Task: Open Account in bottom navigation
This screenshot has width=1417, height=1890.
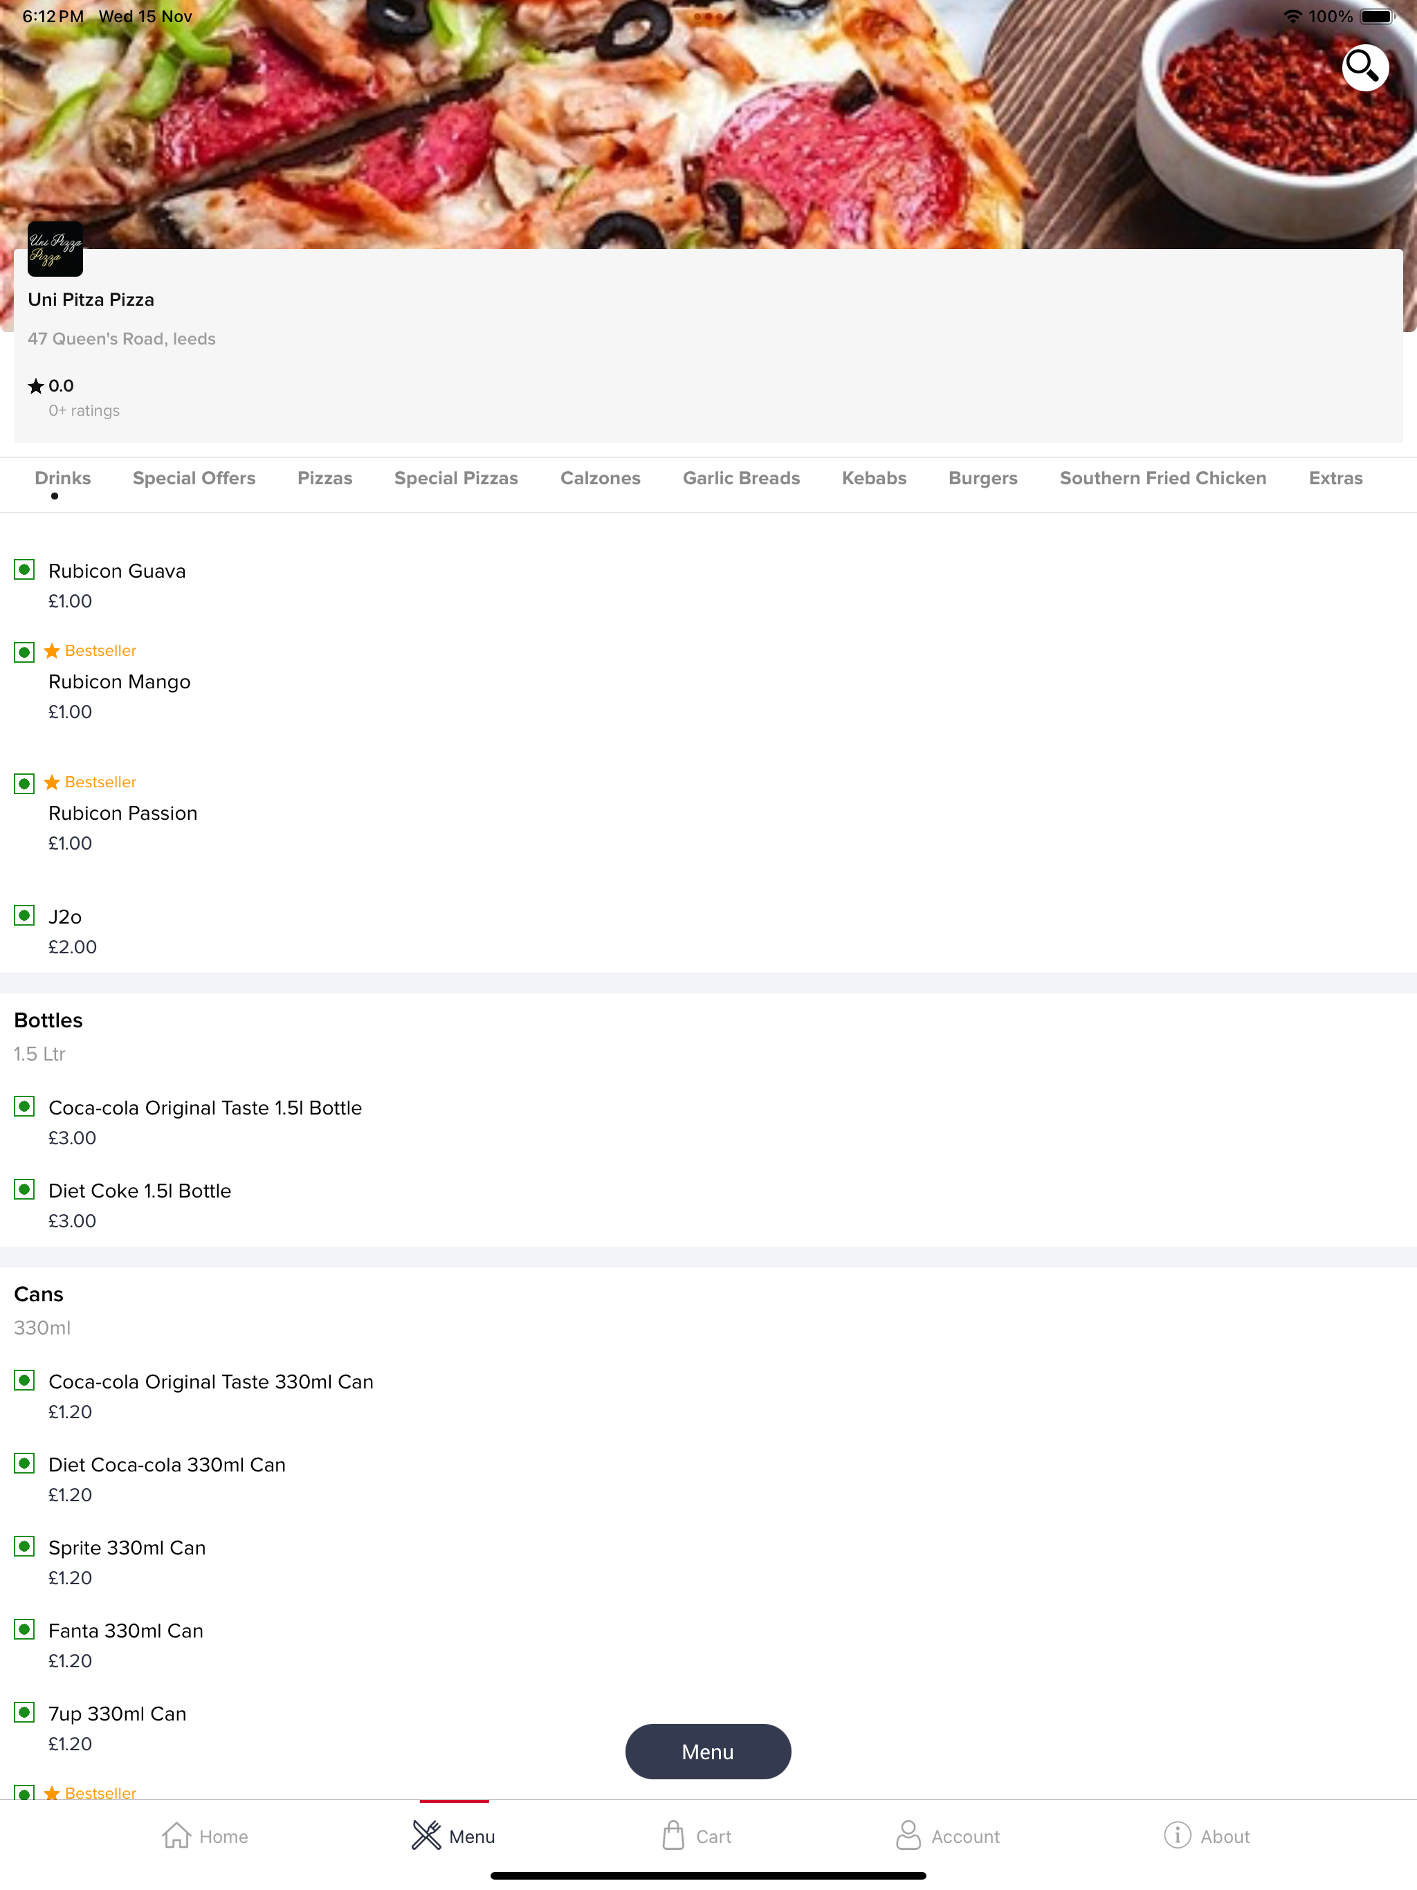Action: 948,1836
